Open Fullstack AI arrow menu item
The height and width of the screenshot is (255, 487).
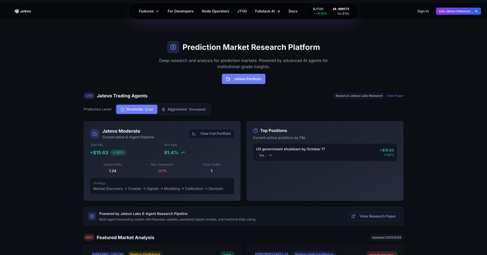(x=267, y=11)
